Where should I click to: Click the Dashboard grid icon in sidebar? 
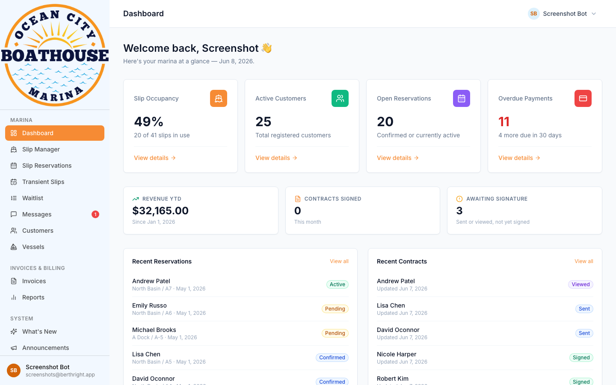[x=14, y=133]
